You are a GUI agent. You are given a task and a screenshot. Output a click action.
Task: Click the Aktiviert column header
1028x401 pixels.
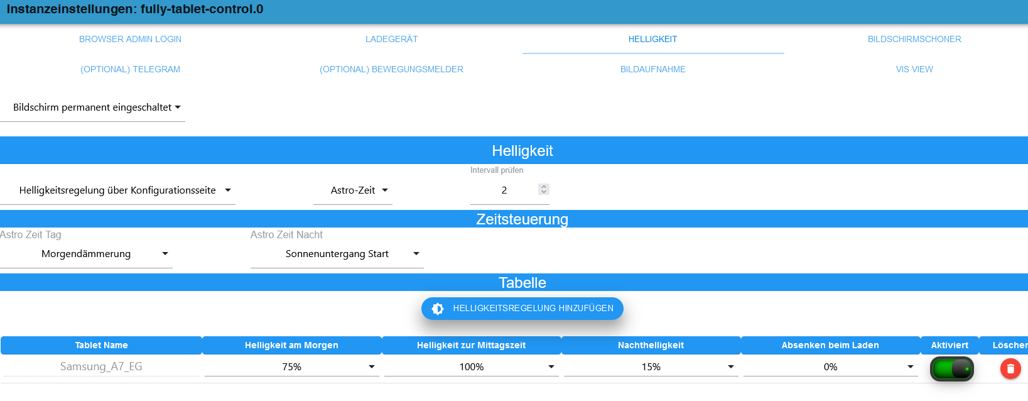coord(950,345)
